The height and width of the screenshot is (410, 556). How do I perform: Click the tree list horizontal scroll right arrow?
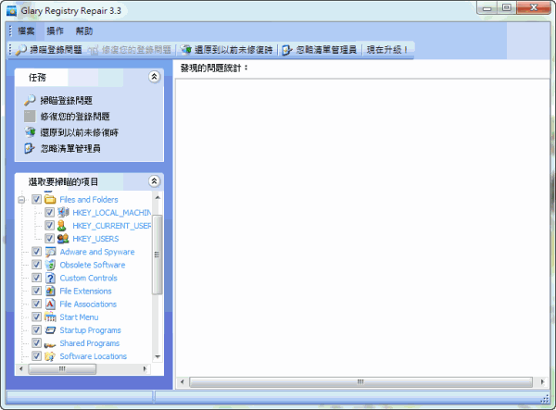click(x=145, y=369)
